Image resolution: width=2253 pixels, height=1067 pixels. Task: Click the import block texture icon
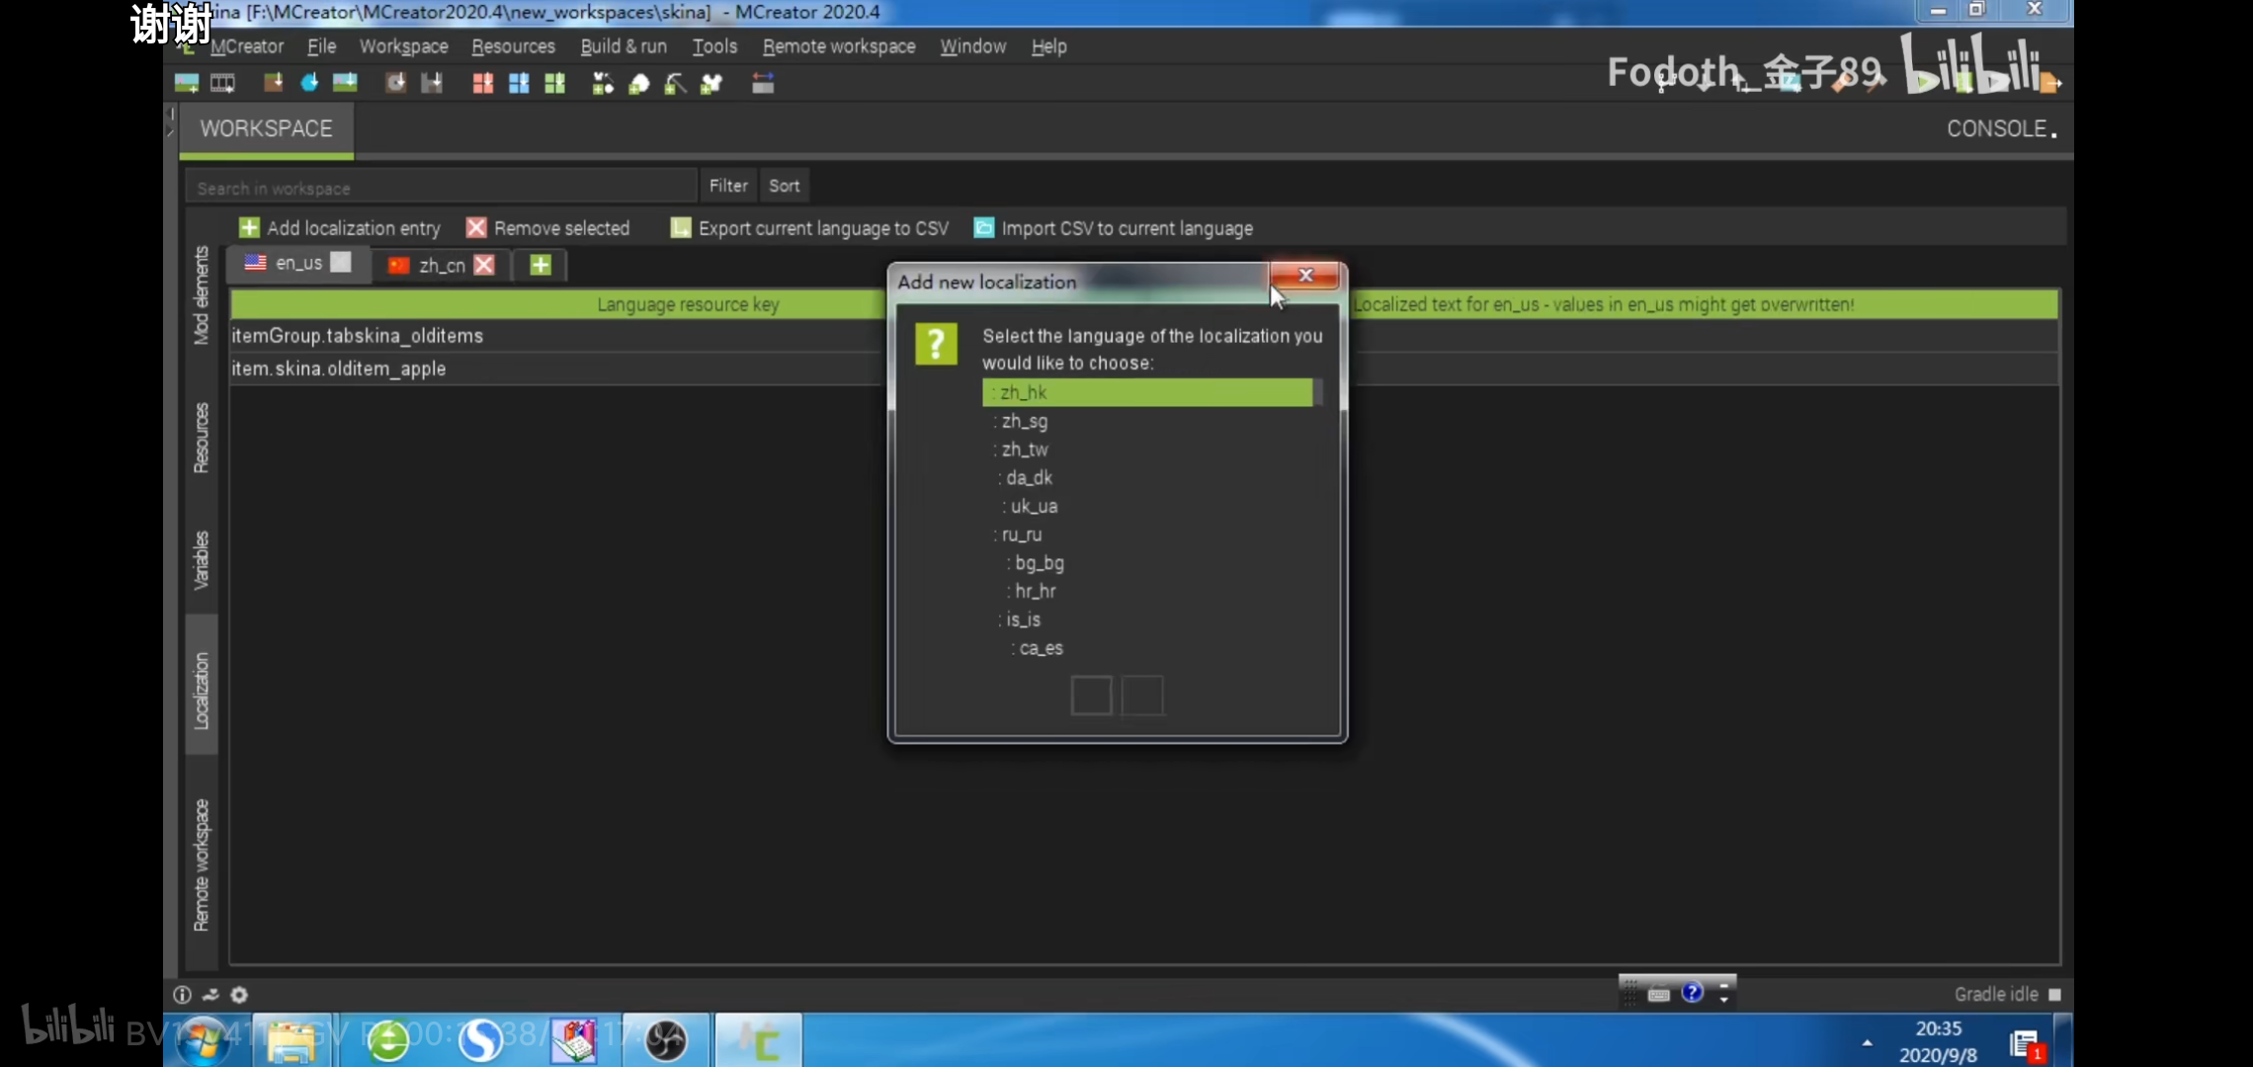coord(273,84)
